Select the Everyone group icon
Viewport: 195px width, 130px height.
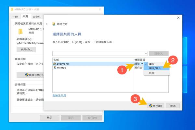click(55, 64)
